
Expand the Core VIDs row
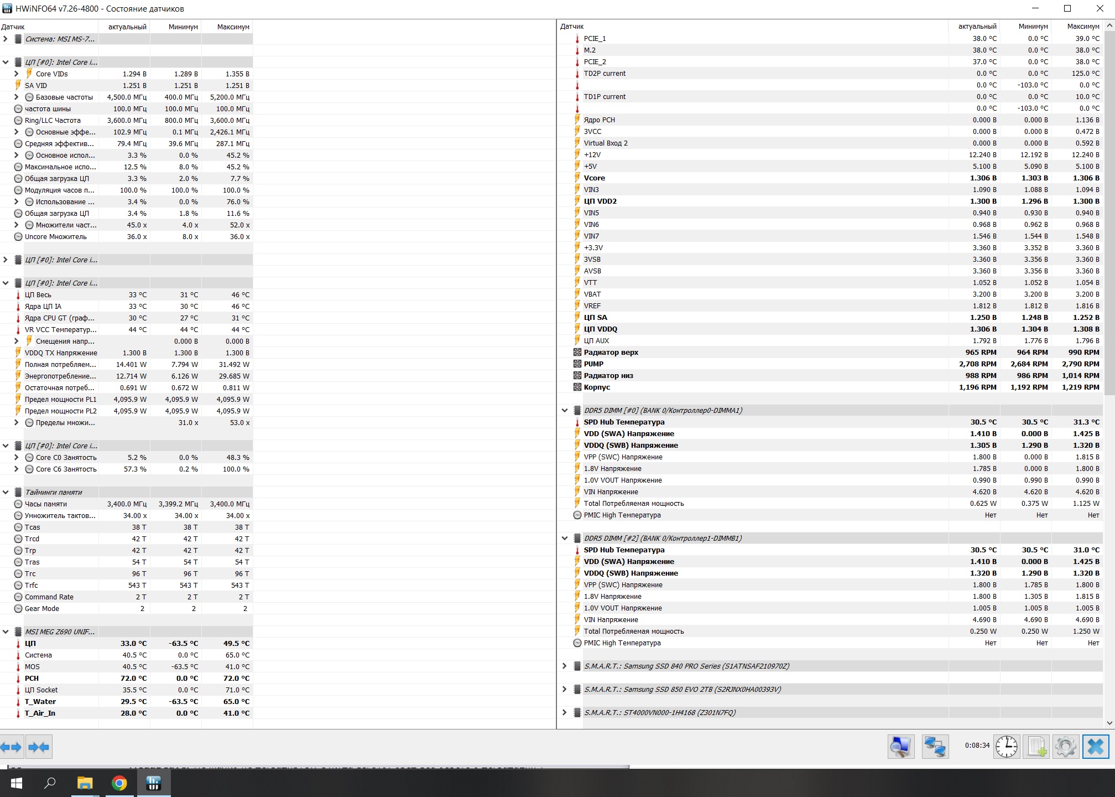pyautogui.click(x=16, y=74)
